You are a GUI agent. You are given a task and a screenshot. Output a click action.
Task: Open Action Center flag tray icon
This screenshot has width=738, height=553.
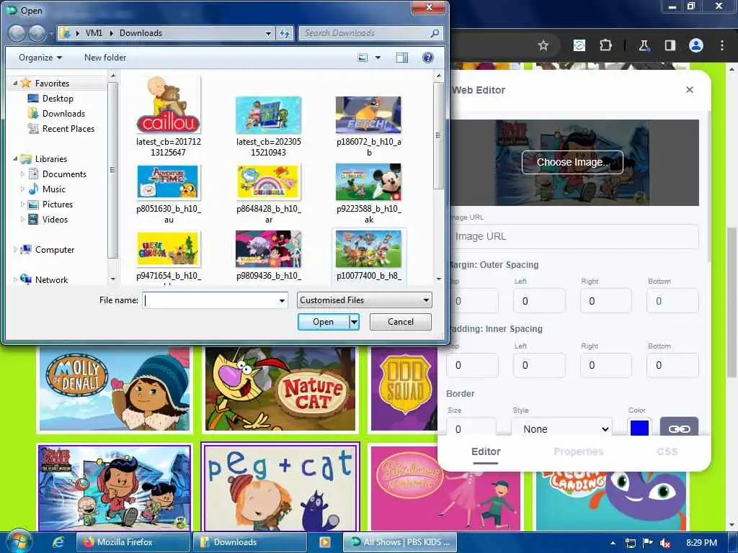[x=648, y=543]
